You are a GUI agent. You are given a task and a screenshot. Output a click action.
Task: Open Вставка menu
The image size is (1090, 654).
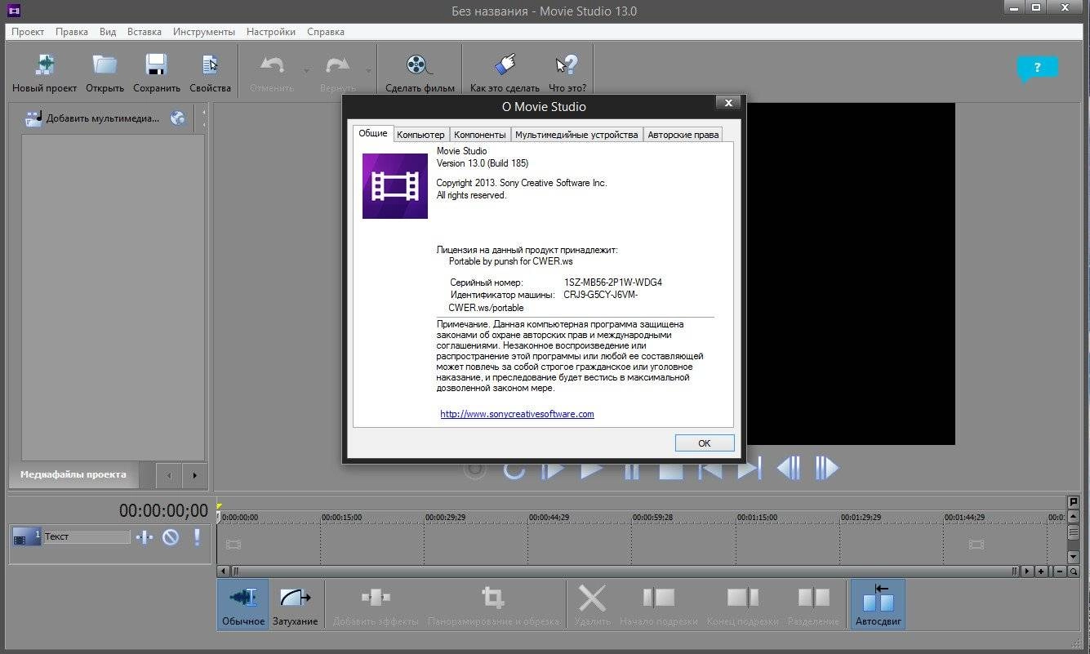[145, 32]
